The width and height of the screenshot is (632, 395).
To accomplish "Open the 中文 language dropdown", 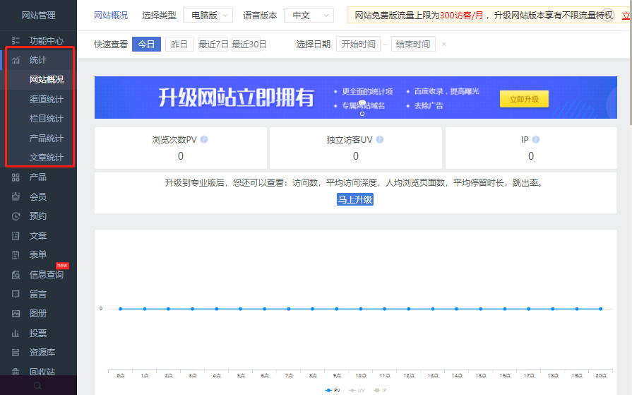I will pos(309,16).
